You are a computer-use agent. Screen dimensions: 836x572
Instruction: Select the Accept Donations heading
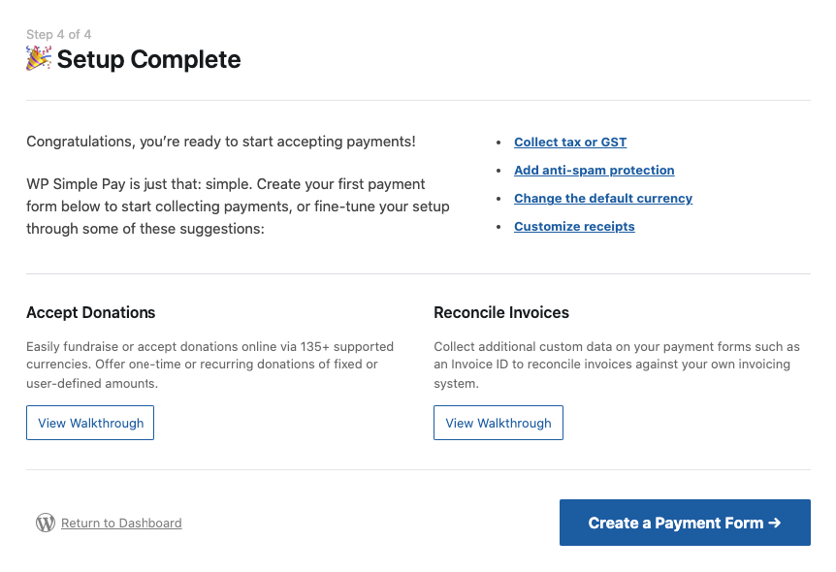[91, 312]
